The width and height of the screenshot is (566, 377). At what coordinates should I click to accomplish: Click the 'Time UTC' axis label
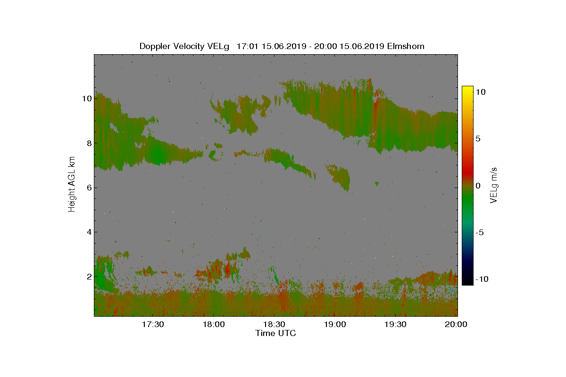[276, 333]
